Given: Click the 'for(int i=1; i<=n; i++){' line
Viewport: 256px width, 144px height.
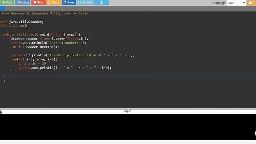Looking at the screenshot, I should pyautogui.click(x=34, y=60).
